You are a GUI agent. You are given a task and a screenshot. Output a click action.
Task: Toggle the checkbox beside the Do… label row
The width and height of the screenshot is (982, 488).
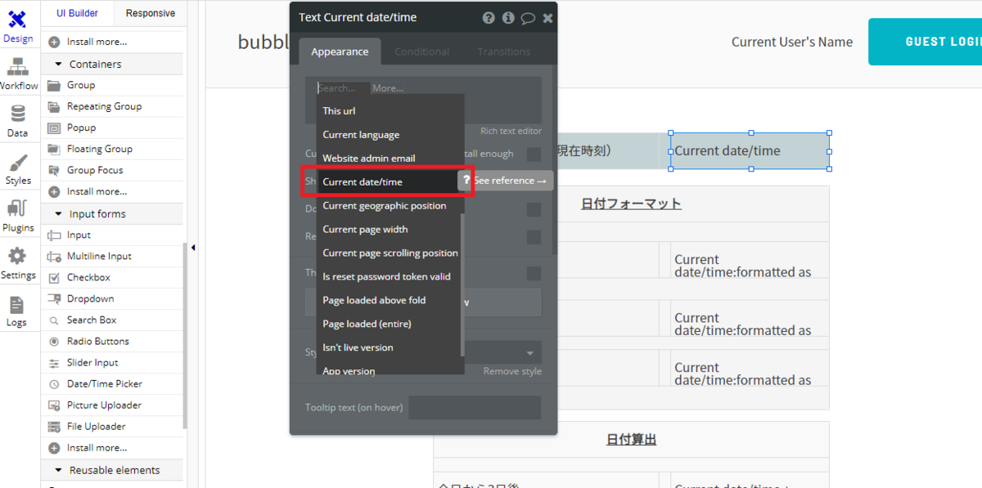click(534, 210)
